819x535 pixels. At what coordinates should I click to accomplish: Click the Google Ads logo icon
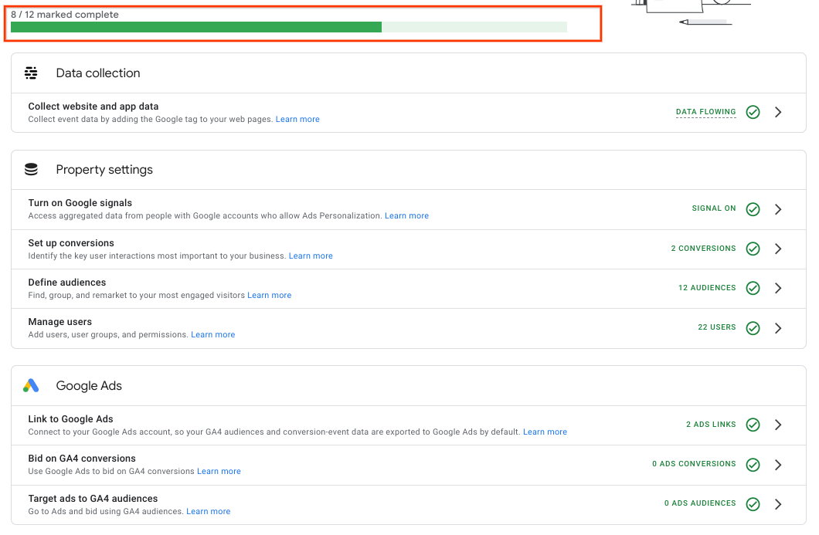[31, 386]
